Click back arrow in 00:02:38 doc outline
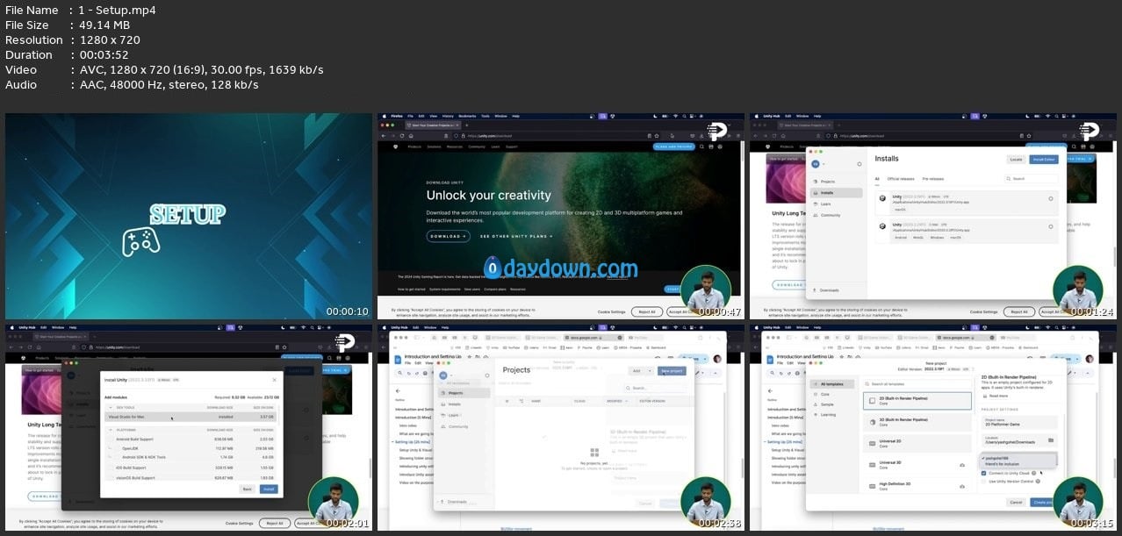Screen dimensions: 1122x536 coord(398,391)
